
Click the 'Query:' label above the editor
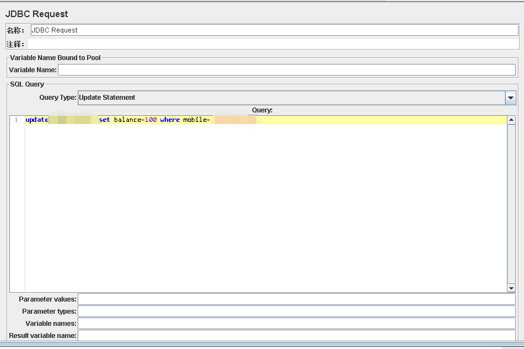(x=262, y=110)
